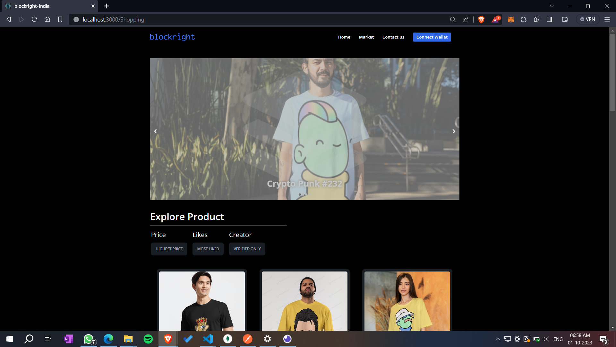Open the extensions puzzle icon
Viewport: 616px width, 347px height.
click(x=524, y=20)
